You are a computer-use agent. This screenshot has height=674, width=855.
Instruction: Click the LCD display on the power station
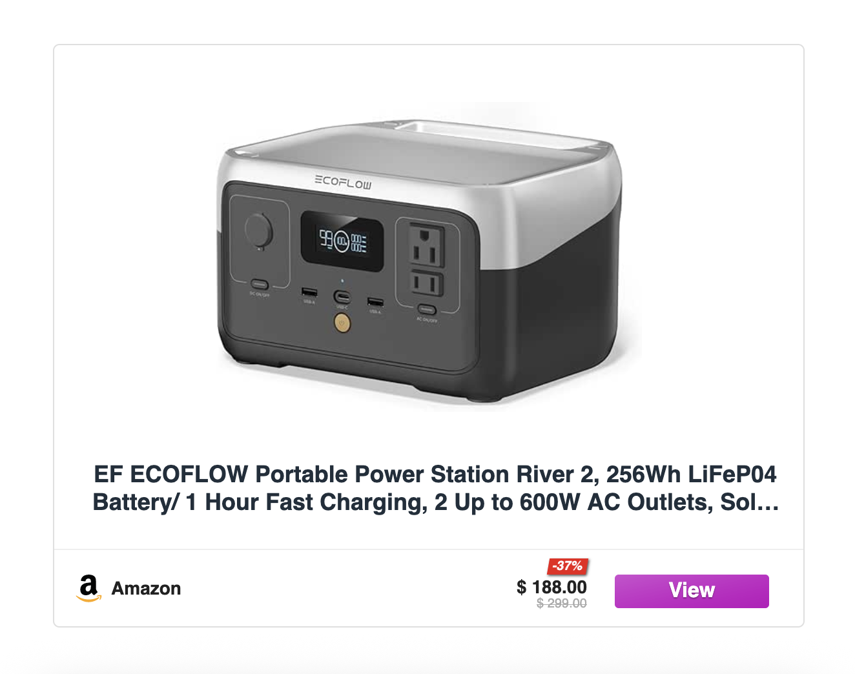coord(342,241)
